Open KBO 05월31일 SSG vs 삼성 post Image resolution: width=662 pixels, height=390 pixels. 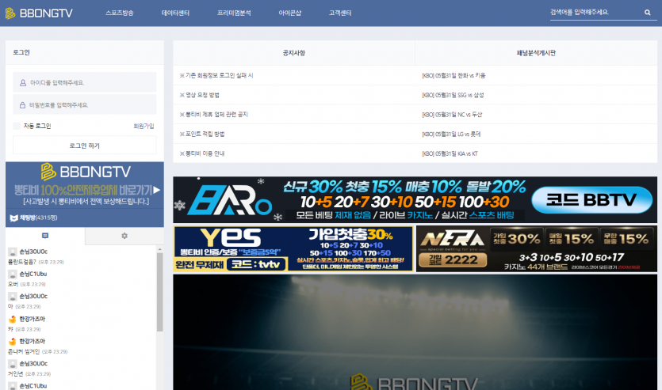coord(453,95)
